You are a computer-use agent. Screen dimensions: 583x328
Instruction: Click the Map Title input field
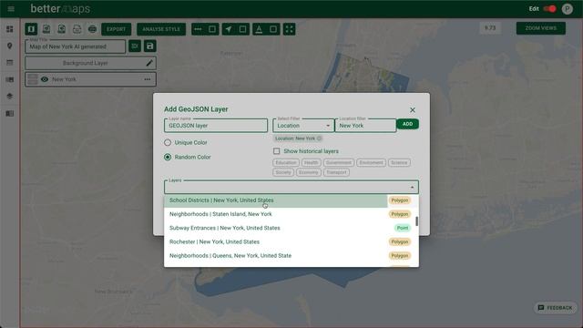point(75,46)
